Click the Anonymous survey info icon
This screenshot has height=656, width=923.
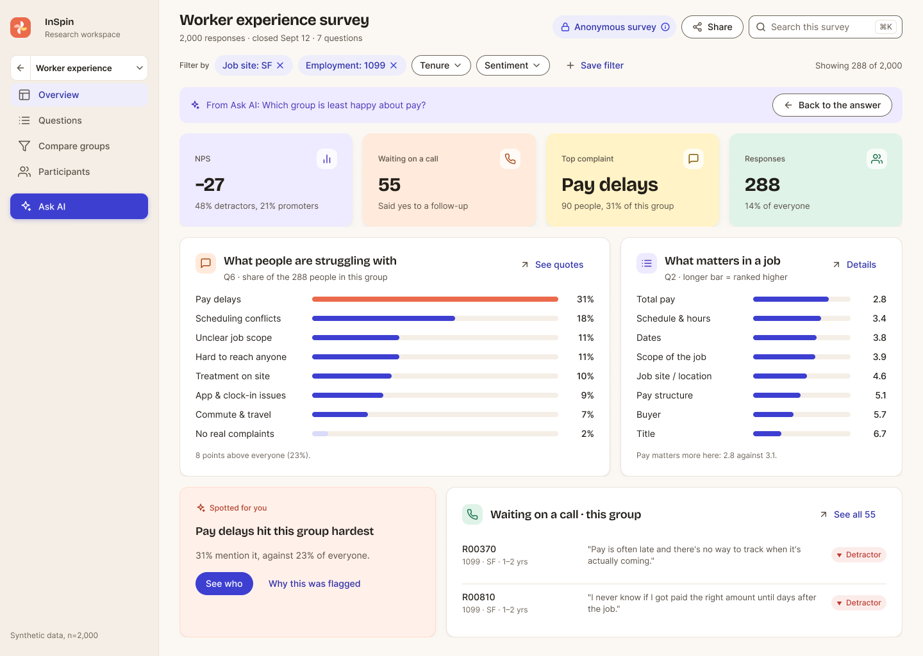[x=665, y=27]
